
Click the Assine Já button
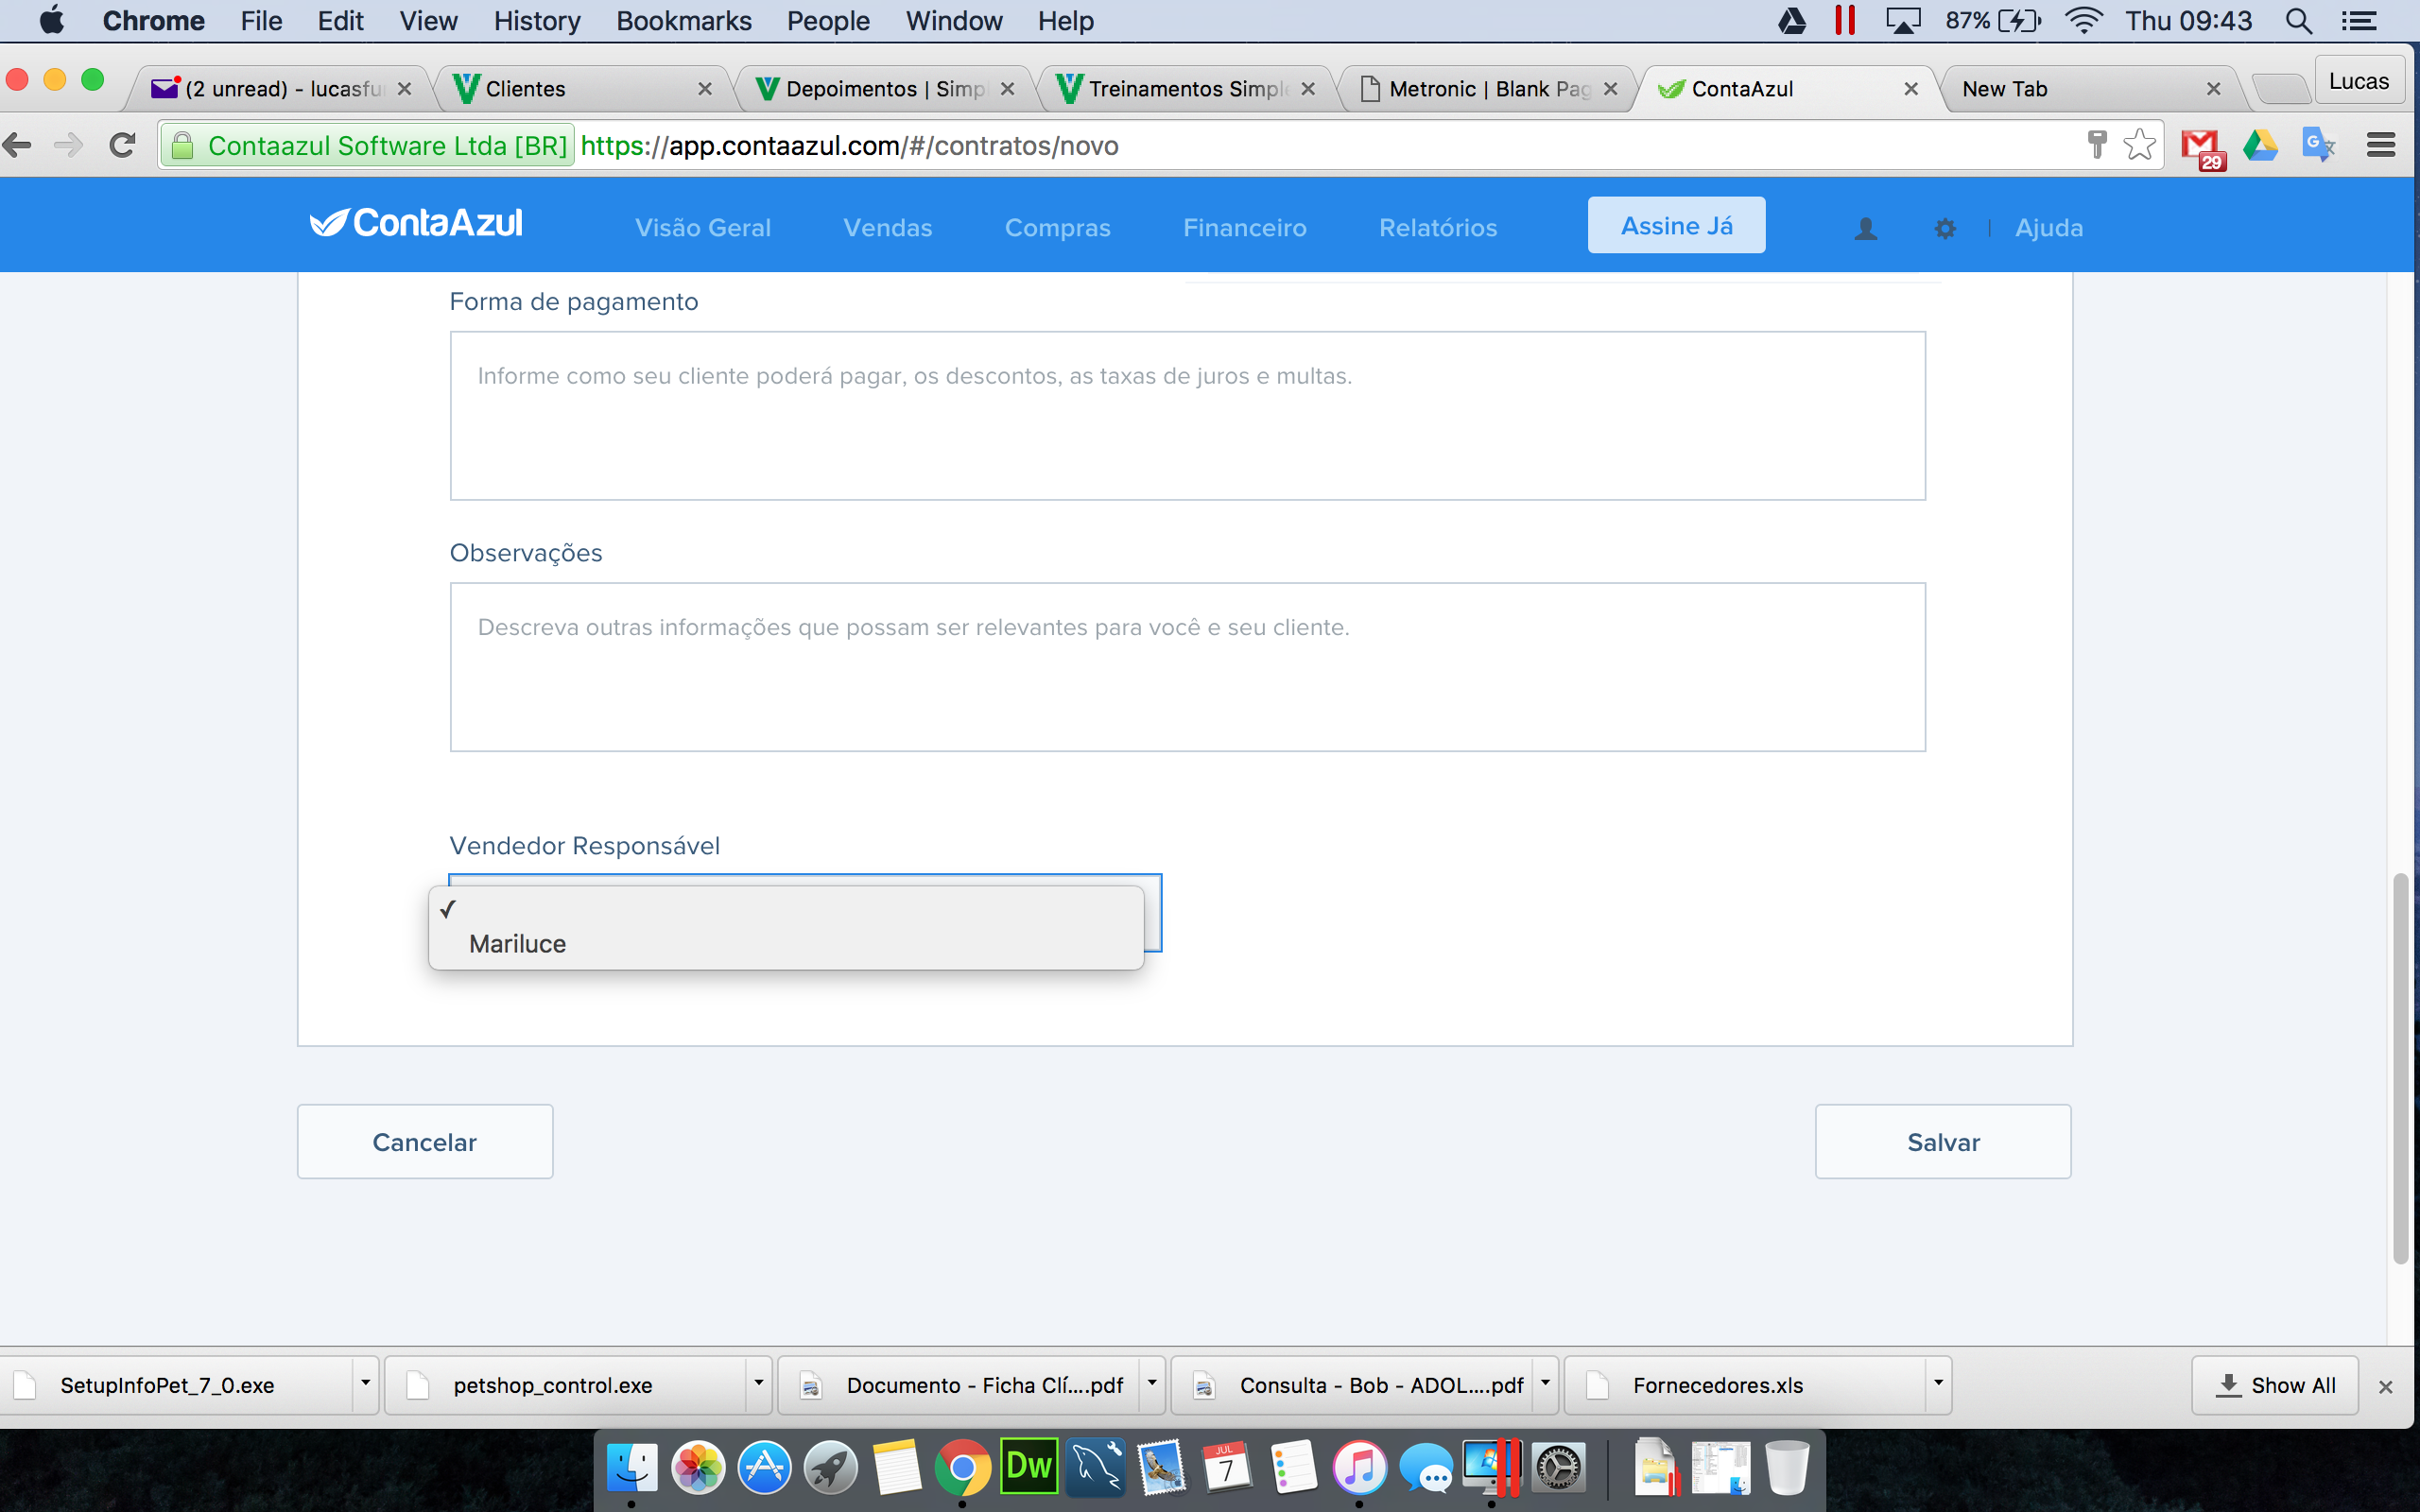coord(1676,225)
